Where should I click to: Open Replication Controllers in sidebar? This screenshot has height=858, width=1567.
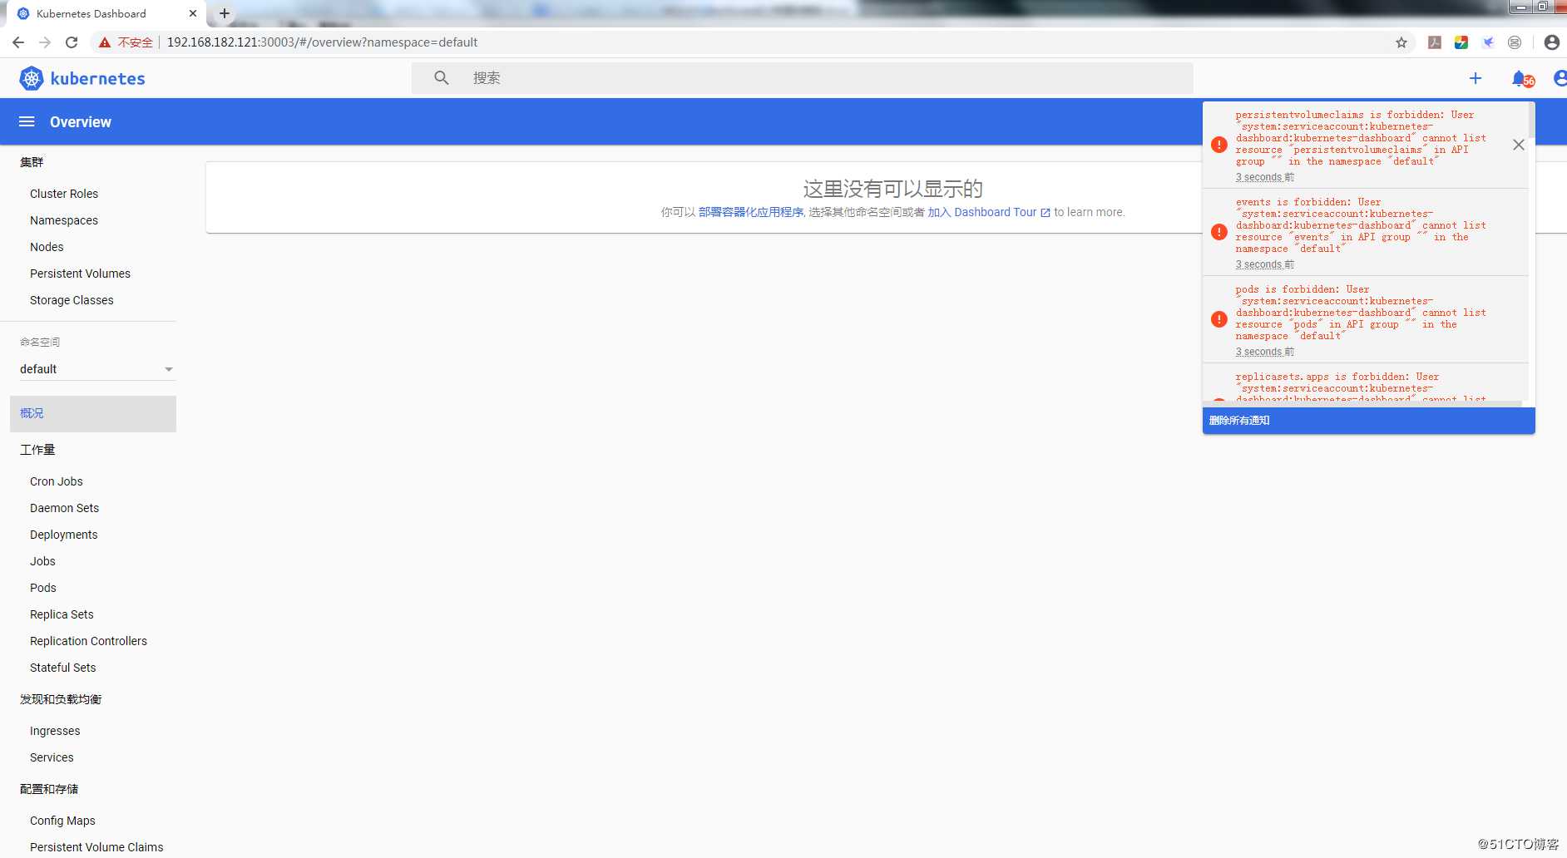click(88, 641)
